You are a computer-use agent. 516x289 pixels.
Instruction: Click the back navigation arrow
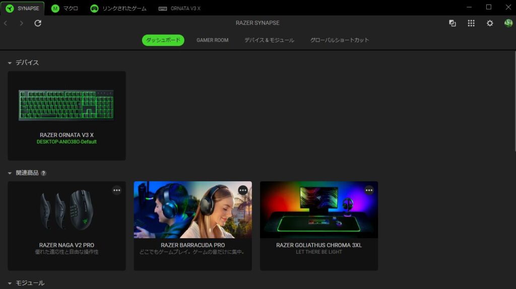(6, 23)
